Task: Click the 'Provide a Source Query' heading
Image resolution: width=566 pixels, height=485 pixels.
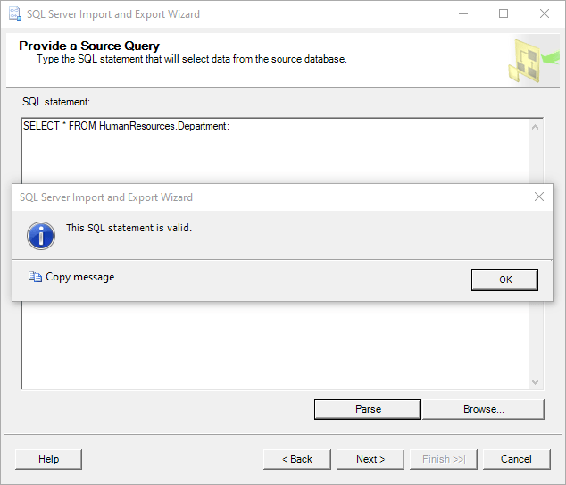Action: pos(89,46)
